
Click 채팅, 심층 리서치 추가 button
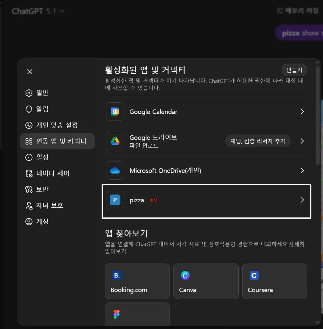(258, 141)
